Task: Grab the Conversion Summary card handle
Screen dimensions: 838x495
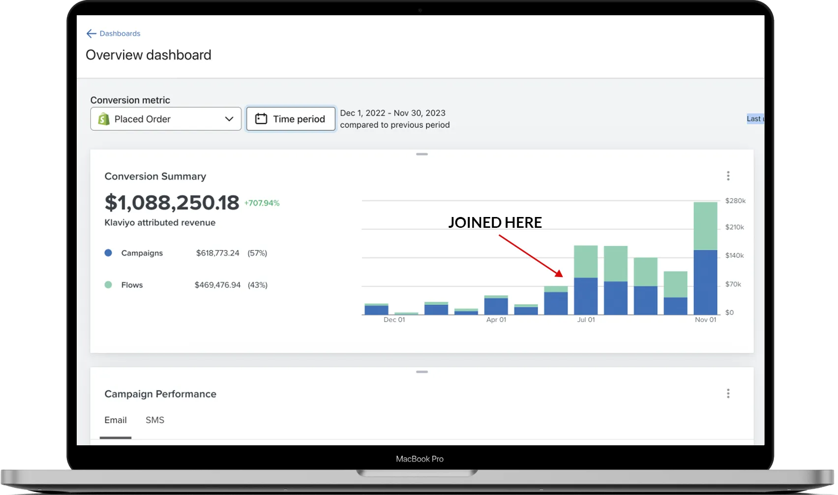Action: (x=422, y=155)
